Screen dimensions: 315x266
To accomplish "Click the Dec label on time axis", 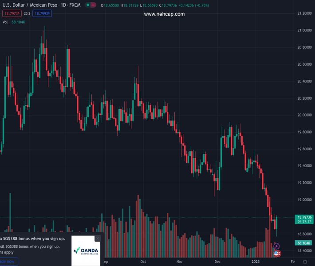I will tap(217, 262).
